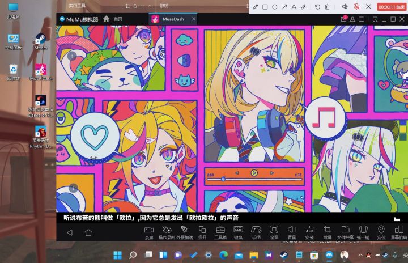408x263 pixels.
Task: Open the MuMu hamburger menu
Action: click(x=362, y=19)
